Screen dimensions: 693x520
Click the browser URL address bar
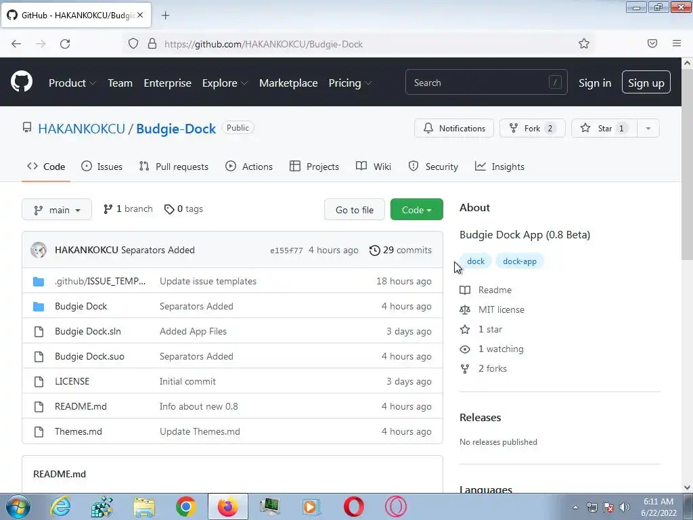click(358, 44)
